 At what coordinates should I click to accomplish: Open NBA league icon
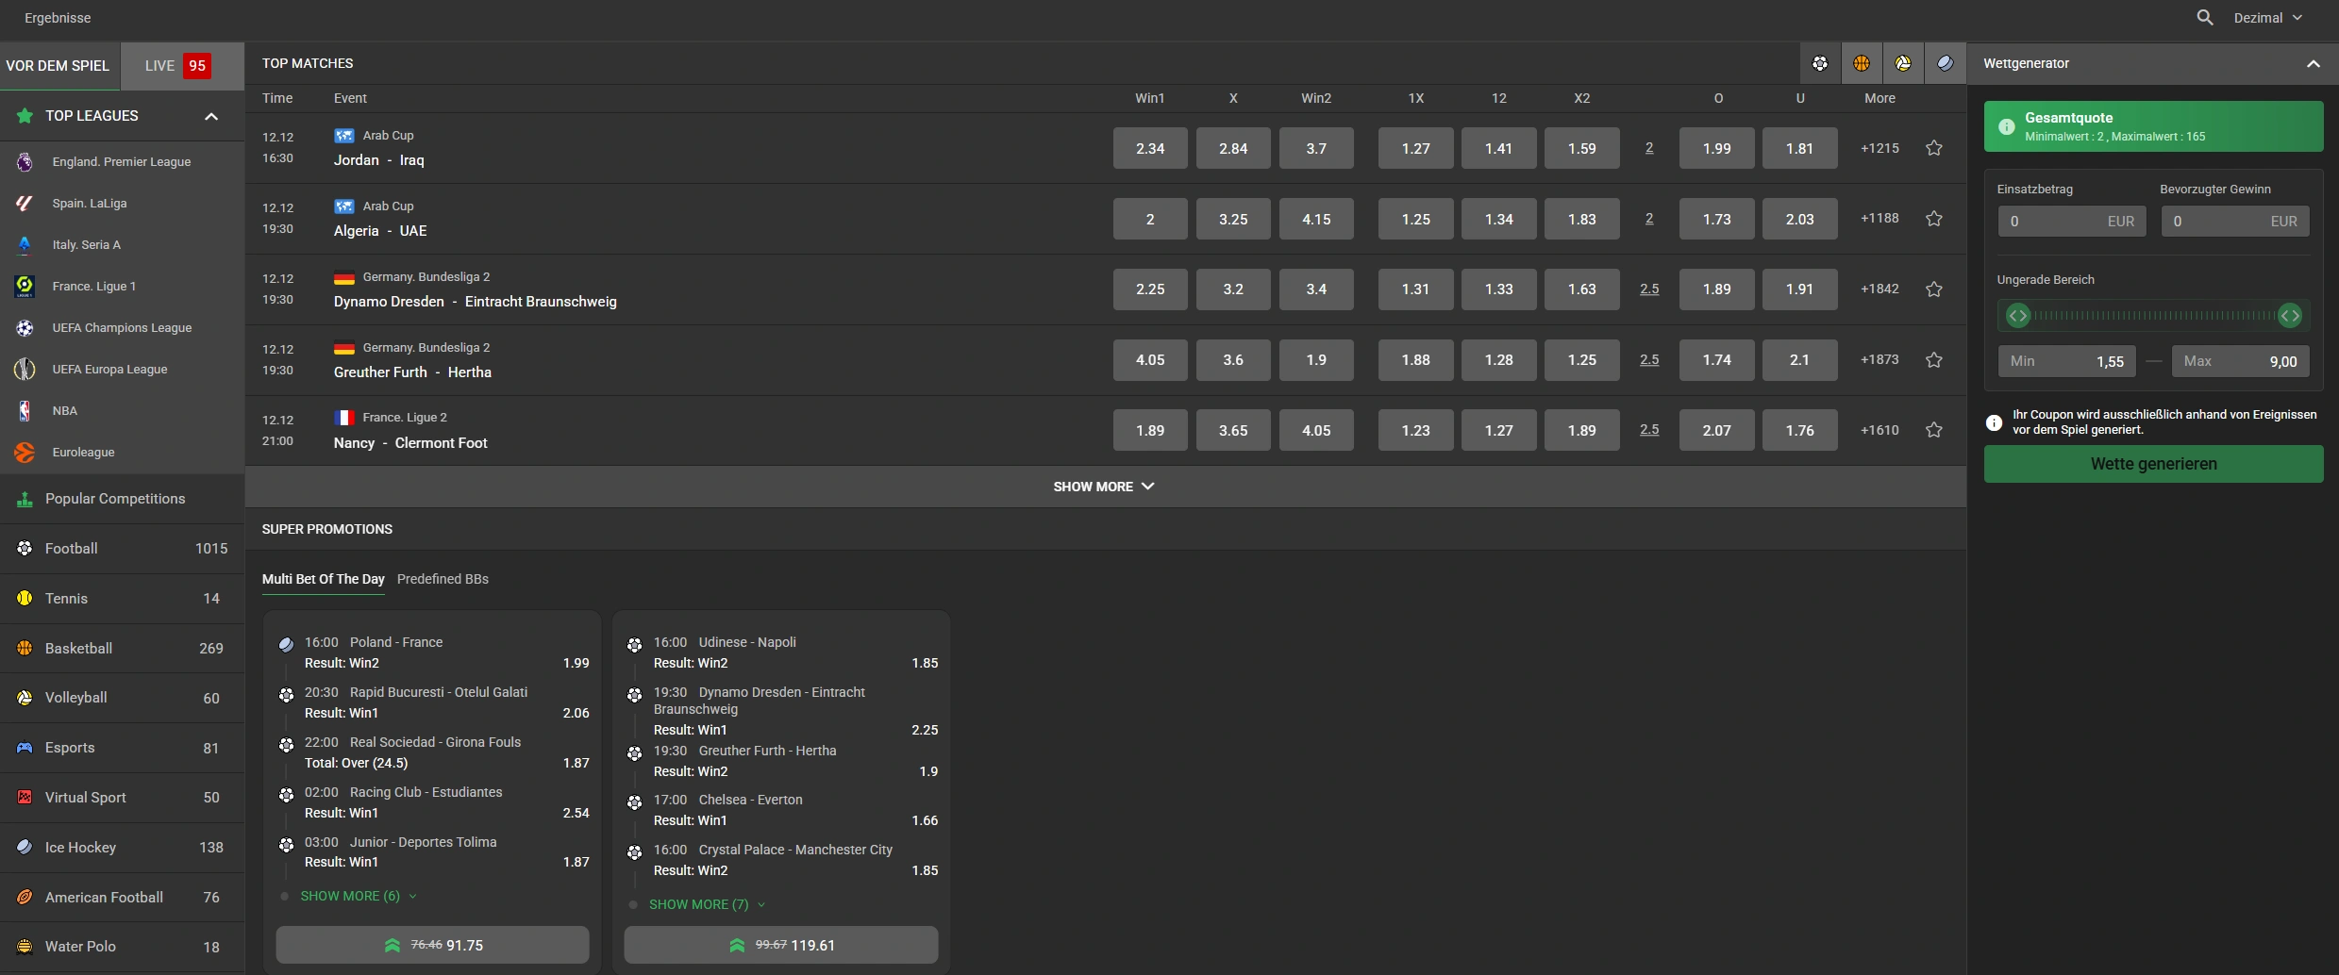coord(25,411)
